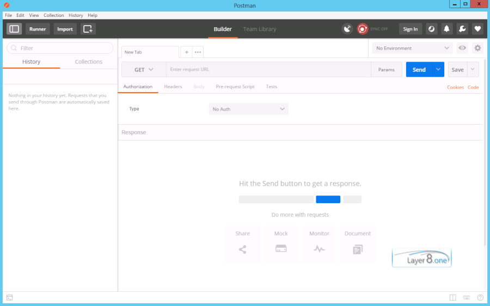Screen dimensions: 490x306
Task: Select the Headers request tab
Action: [x=173, y=87]
